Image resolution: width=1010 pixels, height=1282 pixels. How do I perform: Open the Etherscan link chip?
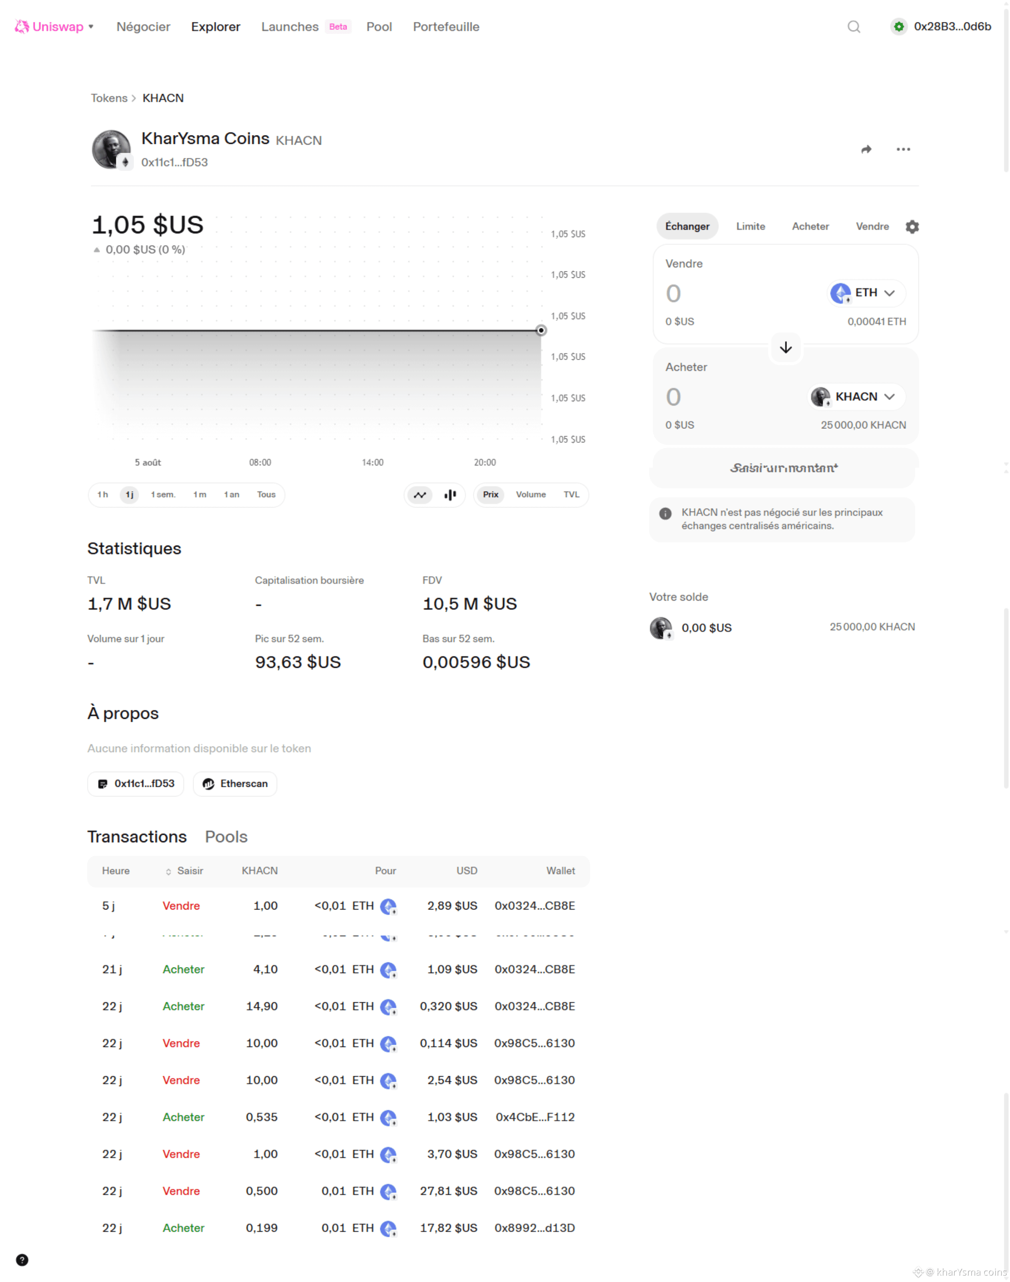[x=235, y=784]
